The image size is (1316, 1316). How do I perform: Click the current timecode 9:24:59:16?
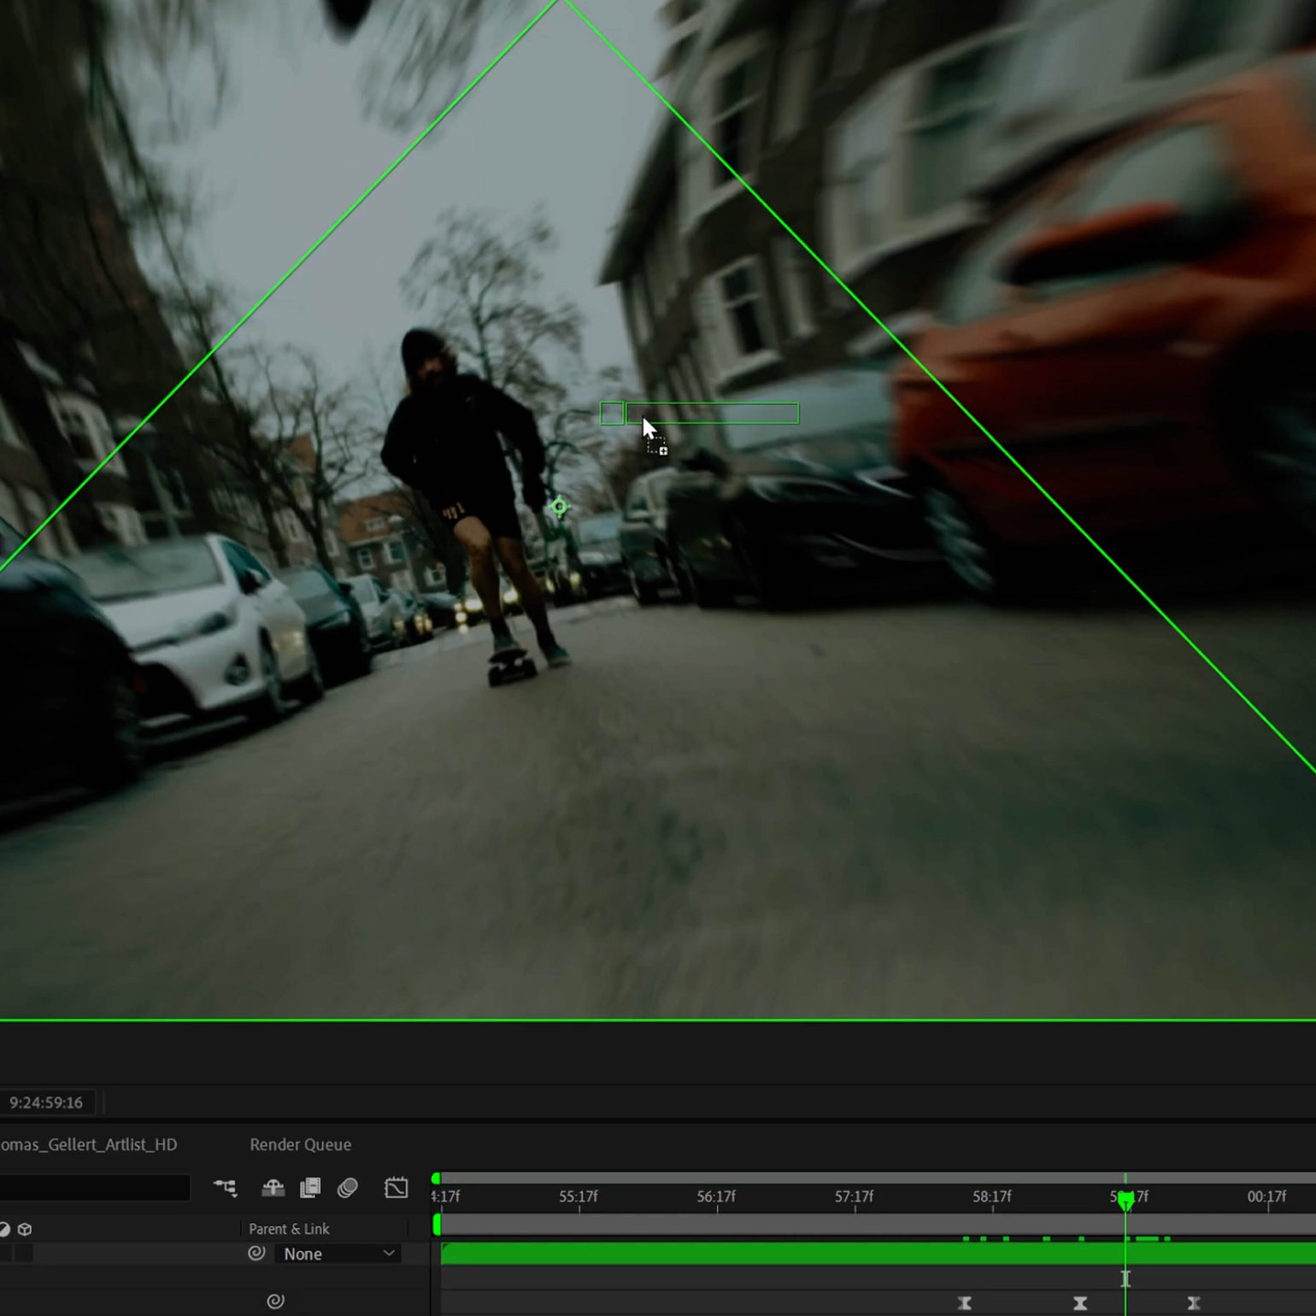[44, 1102]
